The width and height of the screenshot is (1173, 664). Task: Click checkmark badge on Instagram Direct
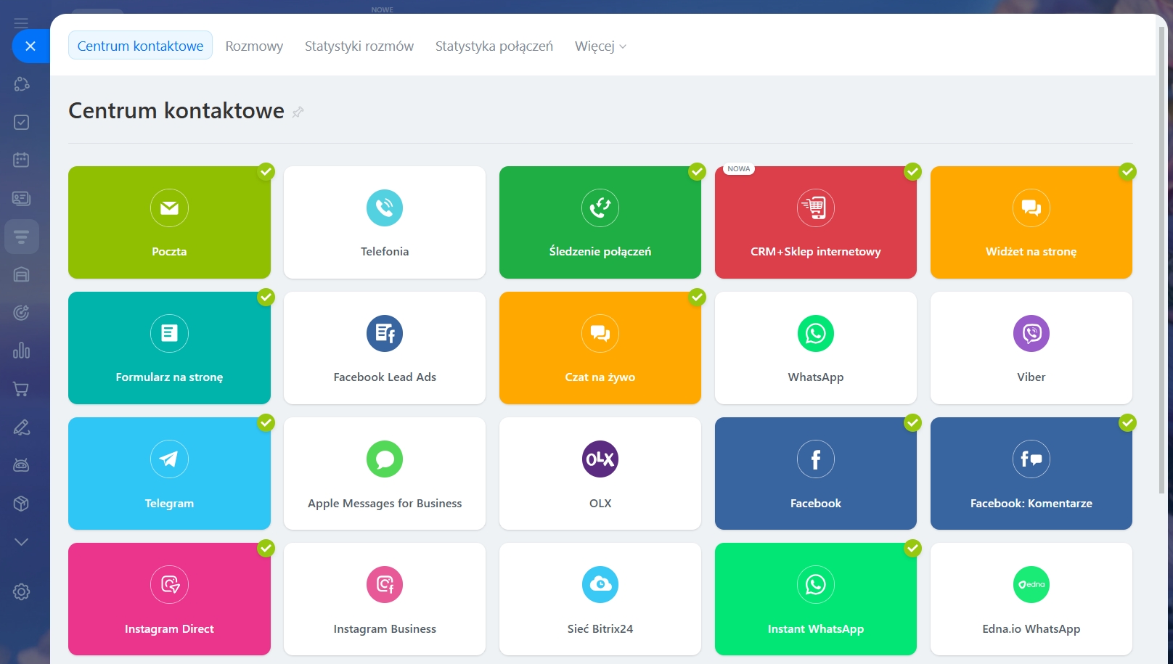pos(266,548)
